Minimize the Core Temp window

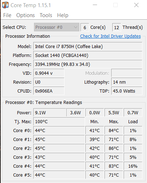pyautogui.click(x=95, y=5)
